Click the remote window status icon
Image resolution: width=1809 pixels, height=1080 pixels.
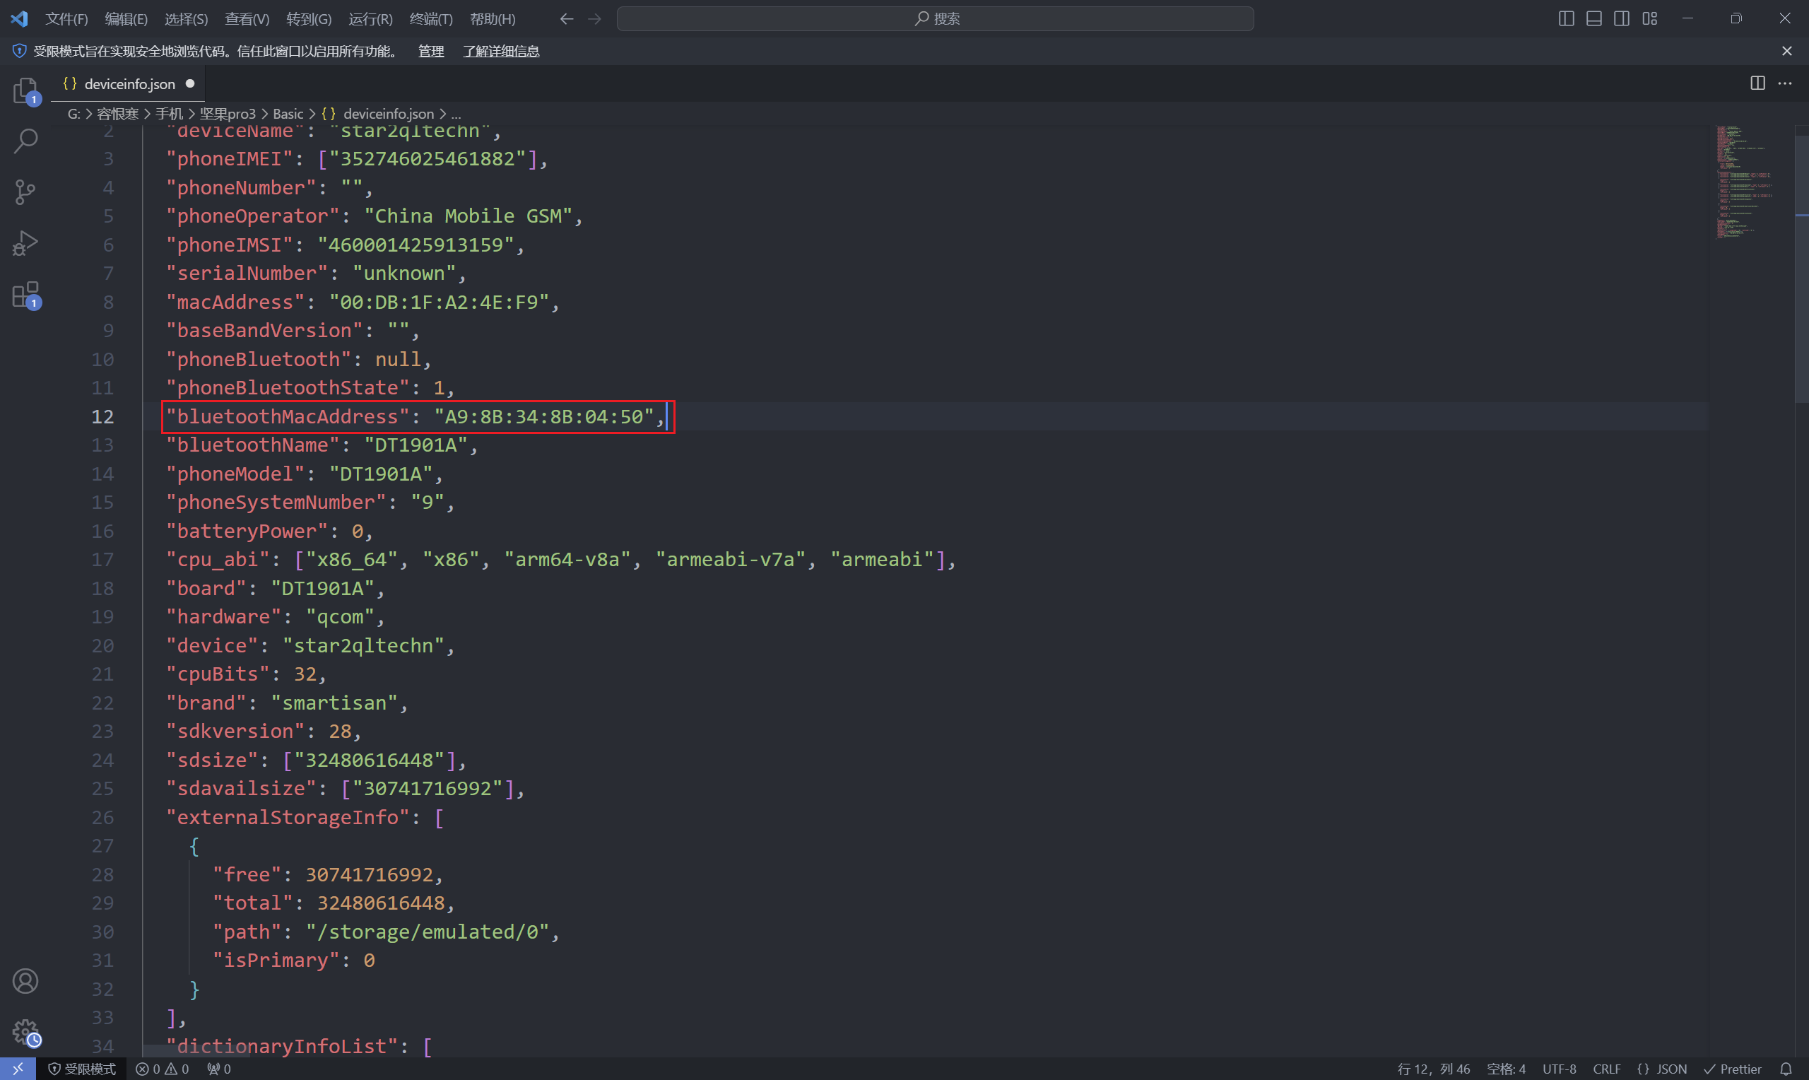(18, 1069)
